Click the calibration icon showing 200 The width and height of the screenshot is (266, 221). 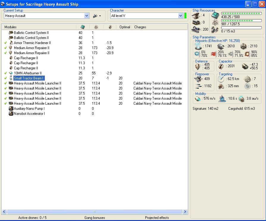click(x=196, y=29)
